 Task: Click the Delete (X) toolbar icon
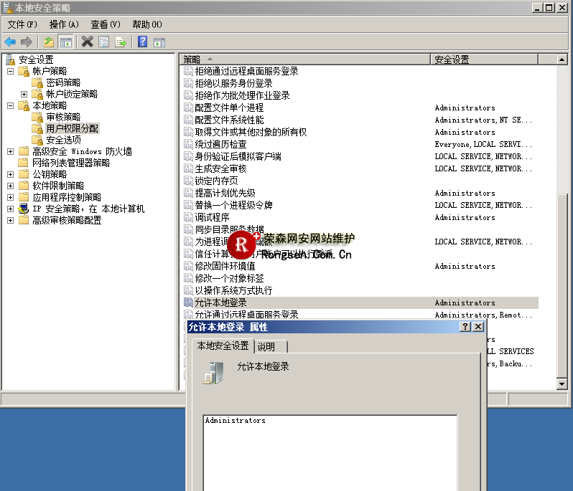(88, 42)
